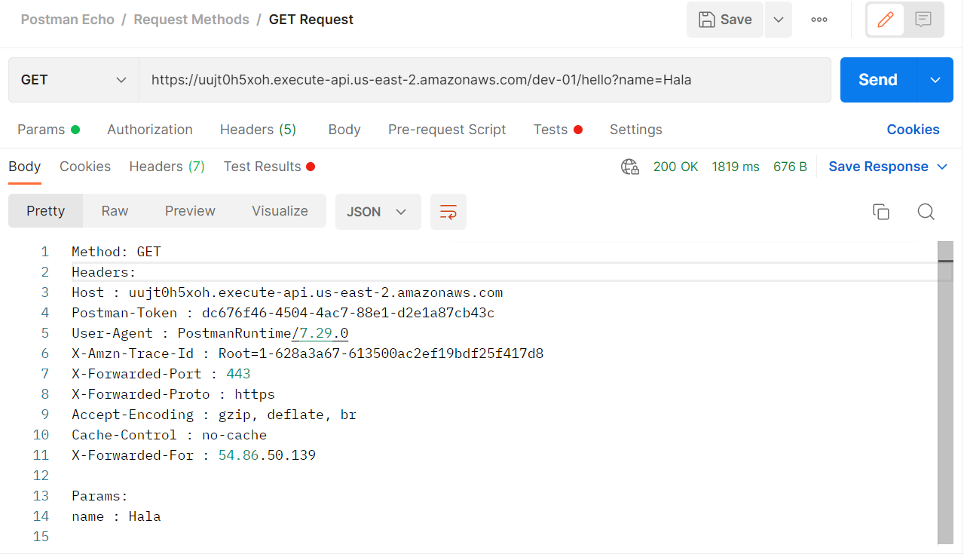The height and width of the screenshot is (554, 964).
Task: Click the pencil edit icon top right
Action: (884, 20)
